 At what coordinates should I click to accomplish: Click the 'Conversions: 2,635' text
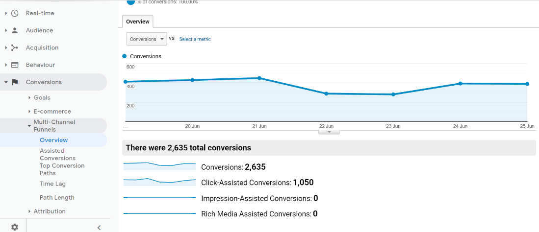(233, 167)
